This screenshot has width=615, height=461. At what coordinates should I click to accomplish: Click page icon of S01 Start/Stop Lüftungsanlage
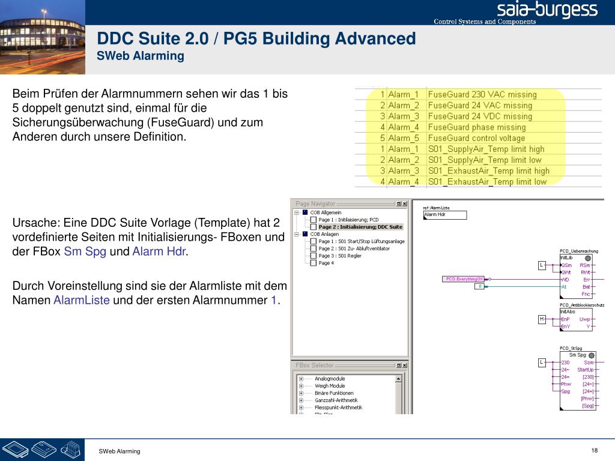coord(314,241)
